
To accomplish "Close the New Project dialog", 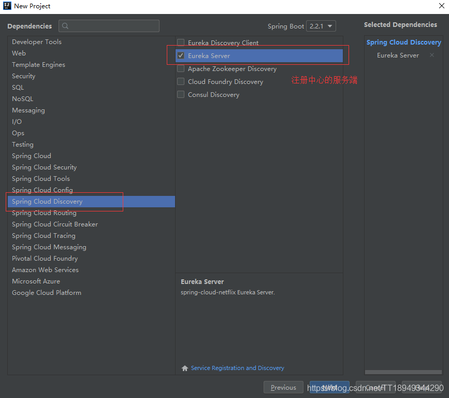I will 442,6.
